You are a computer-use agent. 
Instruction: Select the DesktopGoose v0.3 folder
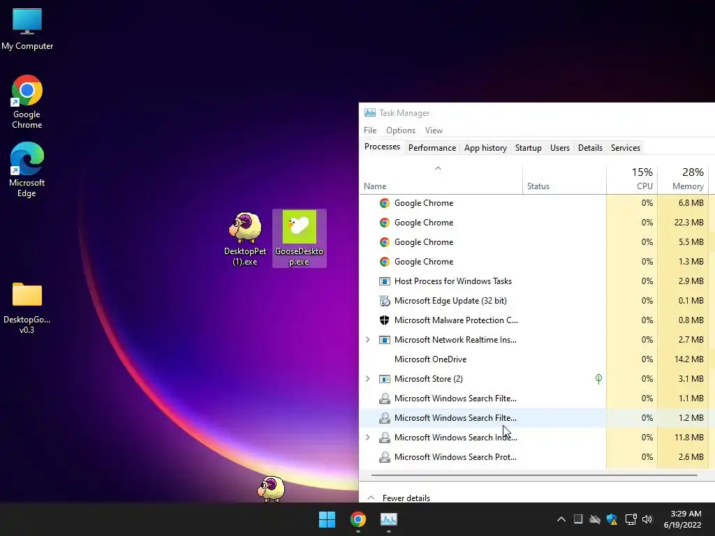point(27,308)
